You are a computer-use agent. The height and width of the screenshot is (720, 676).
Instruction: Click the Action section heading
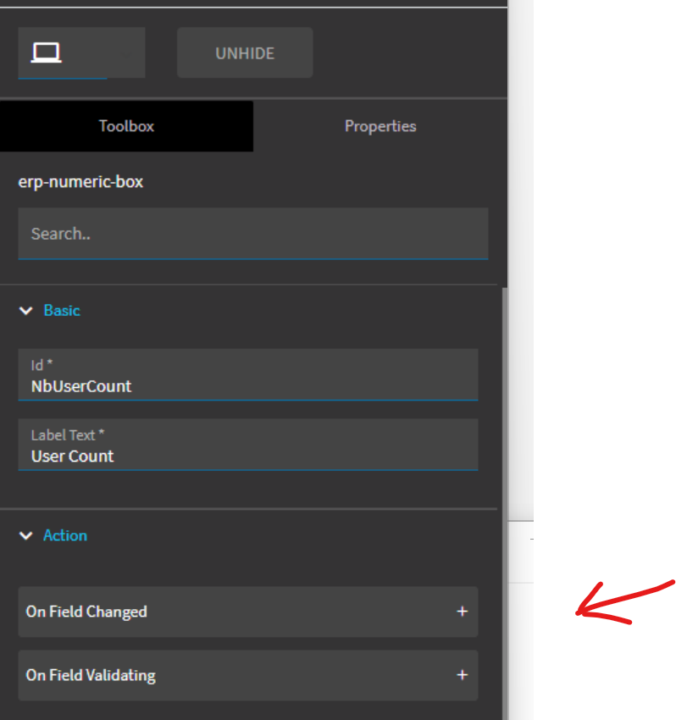click(x=65, y=535)
